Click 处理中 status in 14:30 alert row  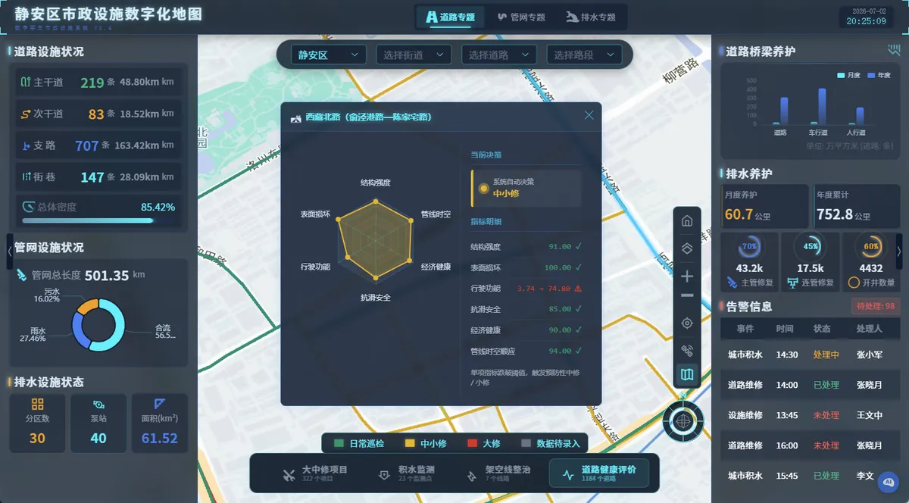826,355
